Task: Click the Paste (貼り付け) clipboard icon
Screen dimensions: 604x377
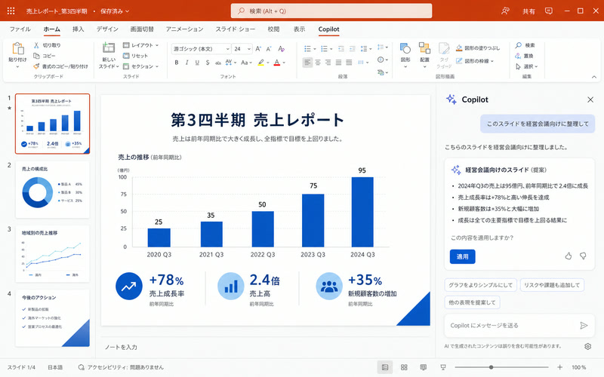Action: pyautogui.click(x=17, y=49)
